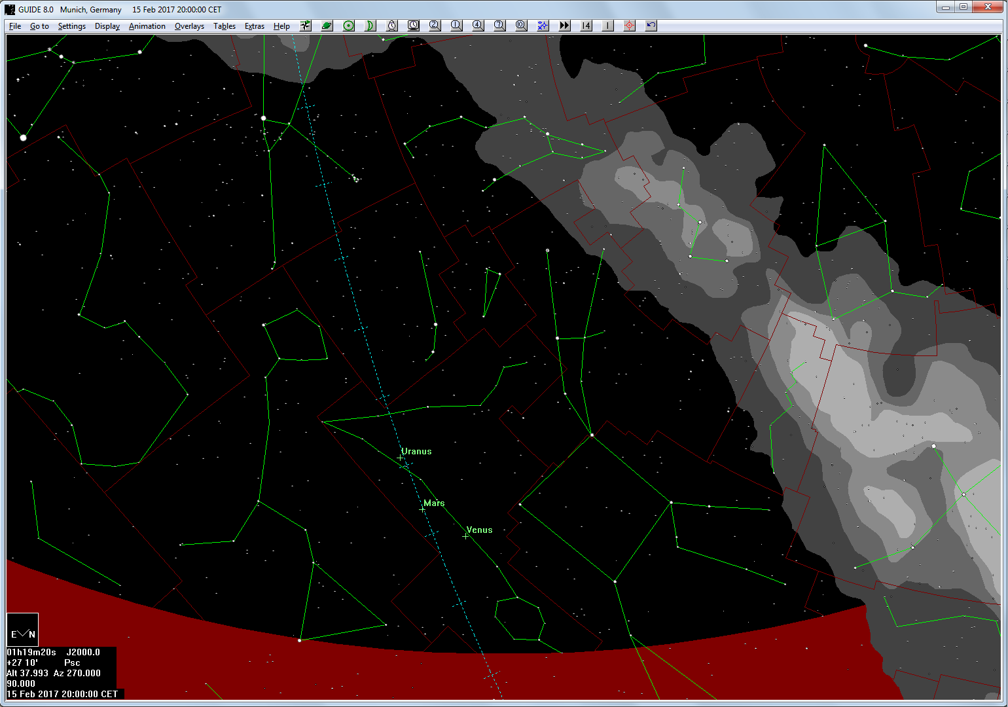Open the Go to menu
Screen dimensions: 1008x707
pos(39,26)
